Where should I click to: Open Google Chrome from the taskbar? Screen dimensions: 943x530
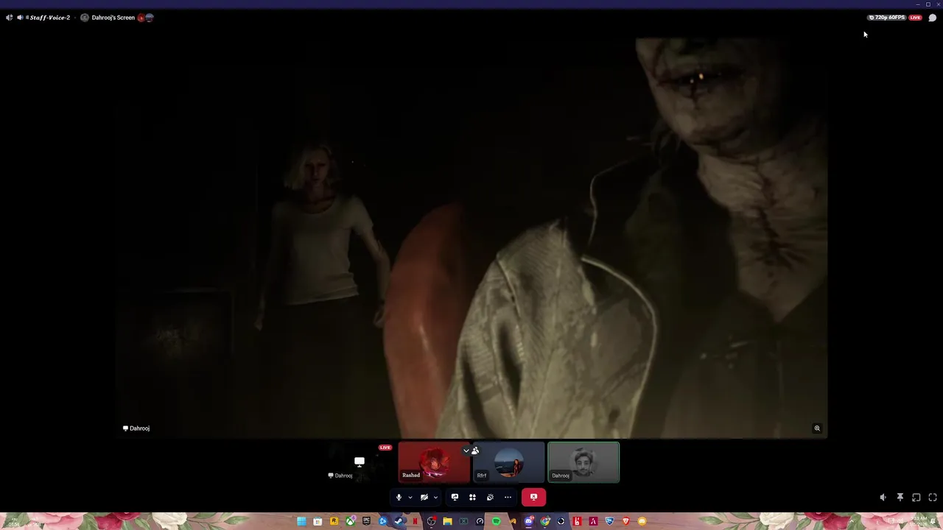[x=545, y=521]
